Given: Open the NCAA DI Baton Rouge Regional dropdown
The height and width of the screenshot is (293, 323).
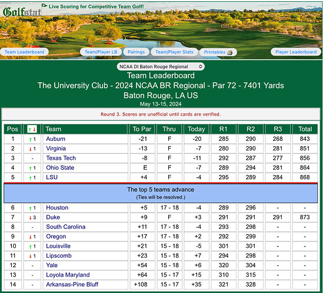Looking at the screenshot, I should click(x=161, y=66).
